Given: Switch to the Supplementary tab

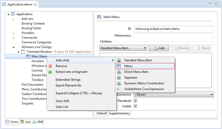Looking at the screenshot, I should tap(119, 113).
